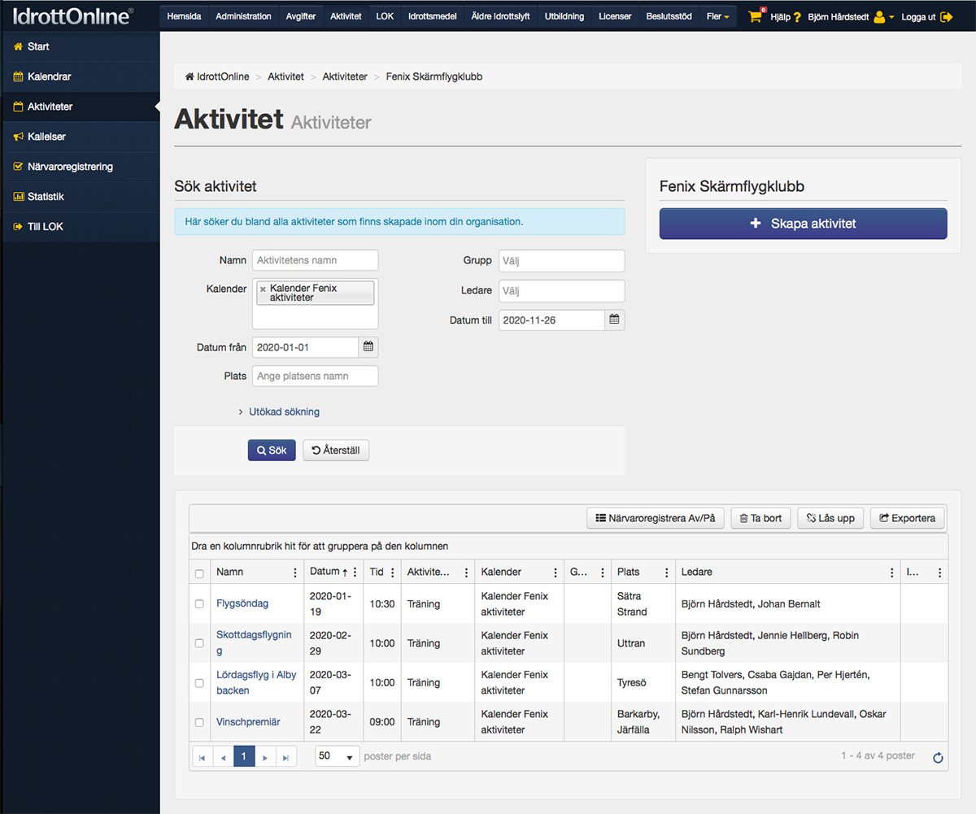Check the Lördagsflyg i Alby backen checkbox
Screen dimensions: 976x814
199,683
